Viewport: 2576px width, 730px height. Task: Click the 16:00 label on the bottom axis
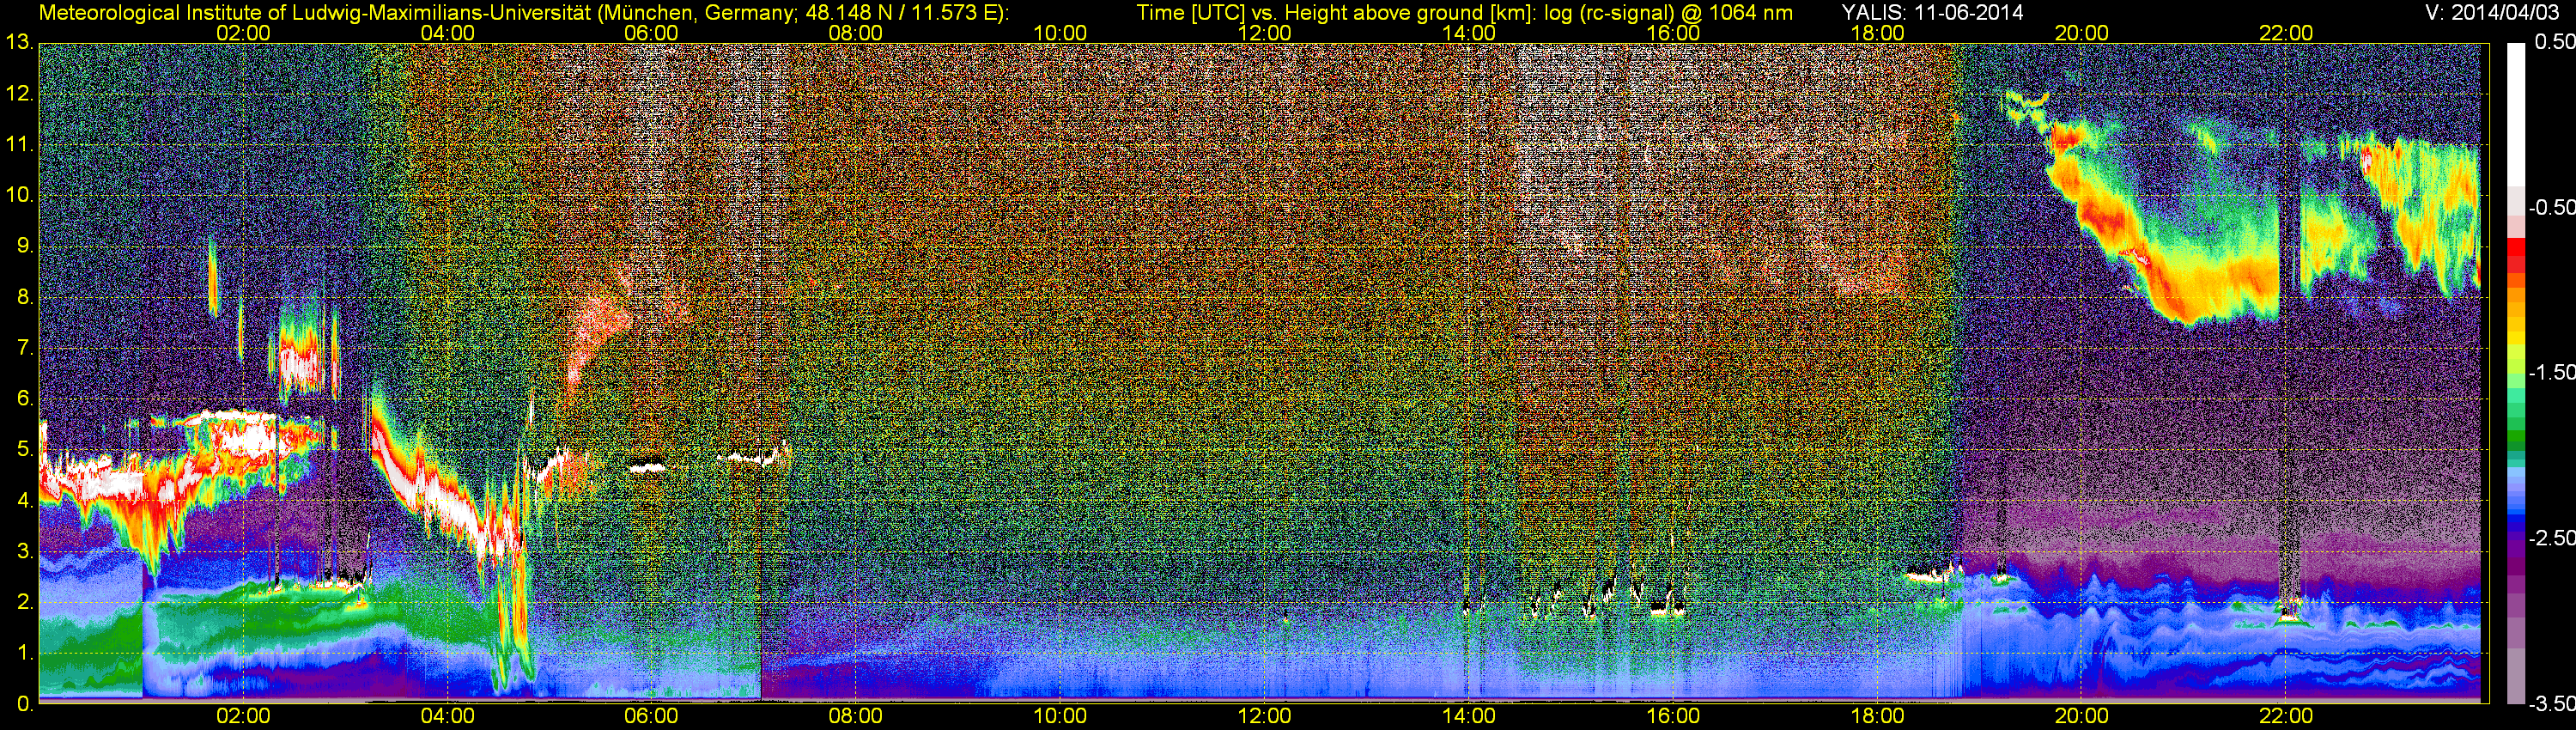pos(1673,716)
